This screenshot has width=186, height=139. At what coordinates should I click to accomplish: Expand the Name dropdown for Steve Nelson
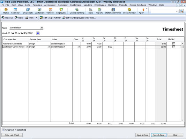[42, 28]
